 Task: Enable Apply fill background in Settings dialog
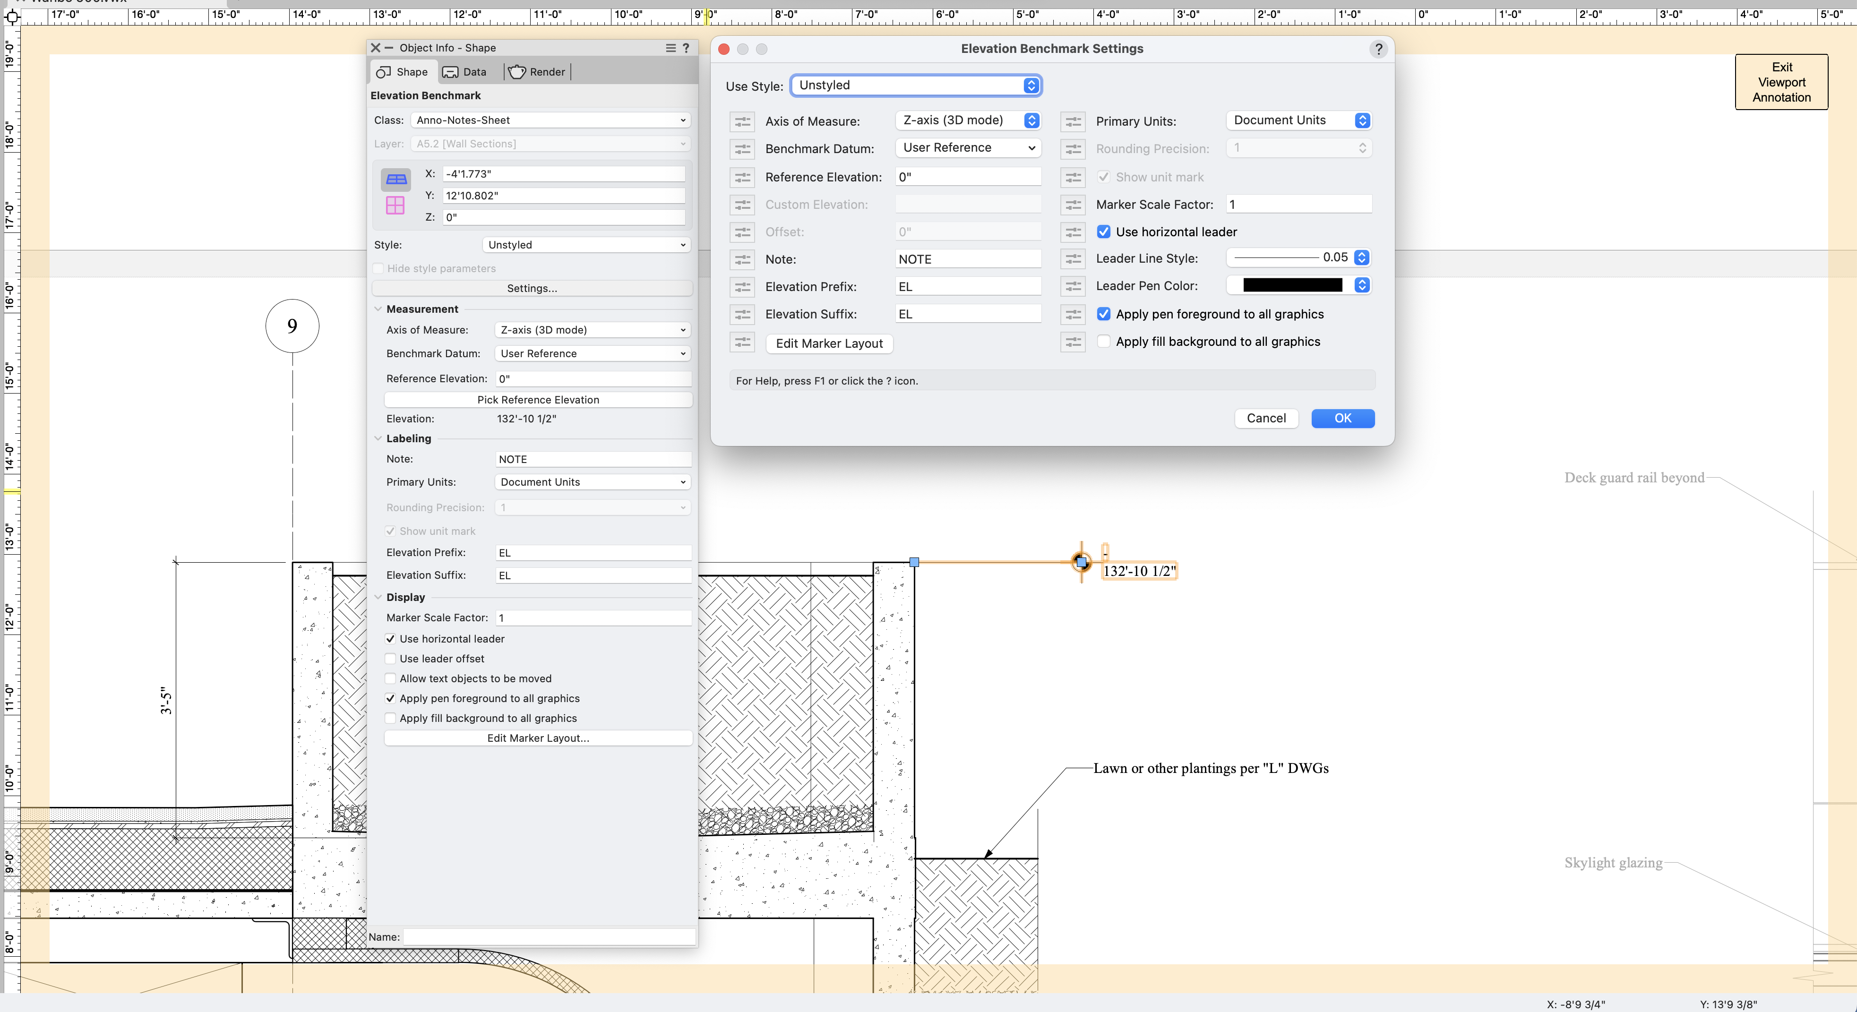pyautogui.click(x=1104, y=342)
